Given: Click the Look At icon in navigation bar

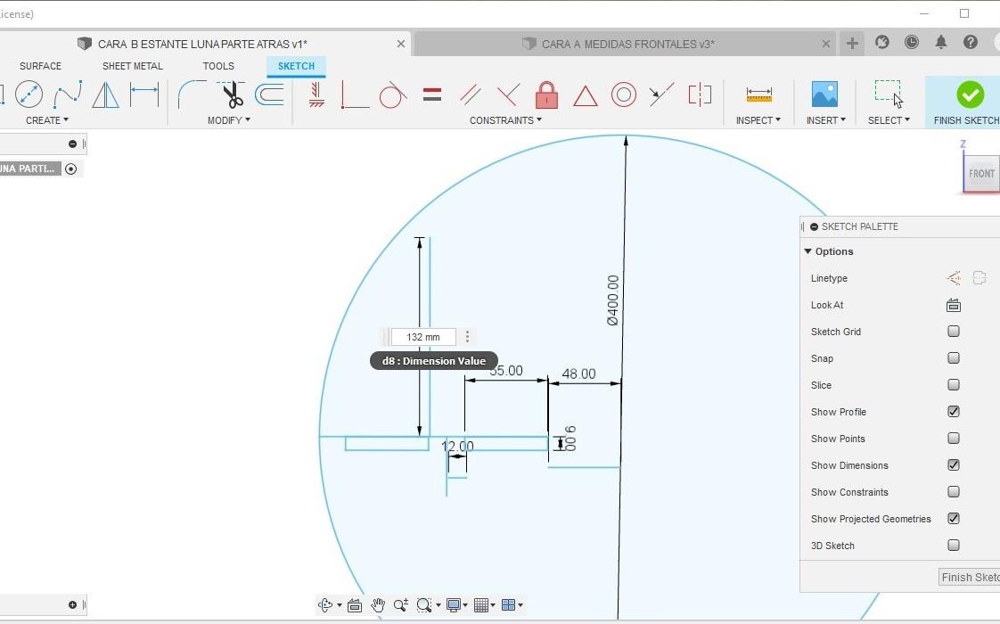Looking at the screenshot, I should coord(355,605).
